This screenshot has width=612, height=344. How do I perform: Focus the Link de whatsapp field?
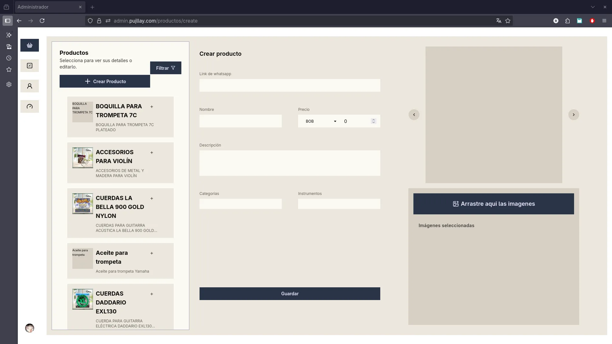click(x=289, y=85)
